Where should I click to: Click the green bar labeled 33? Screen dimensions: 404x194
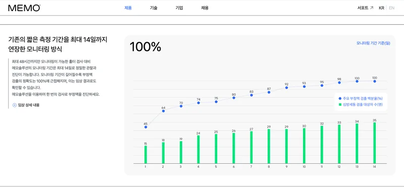(339, 144)
